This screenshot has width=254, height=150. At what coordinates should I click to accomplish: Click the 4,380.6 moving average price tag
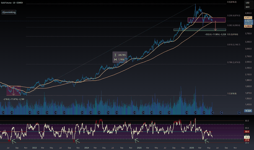(248, 26)
